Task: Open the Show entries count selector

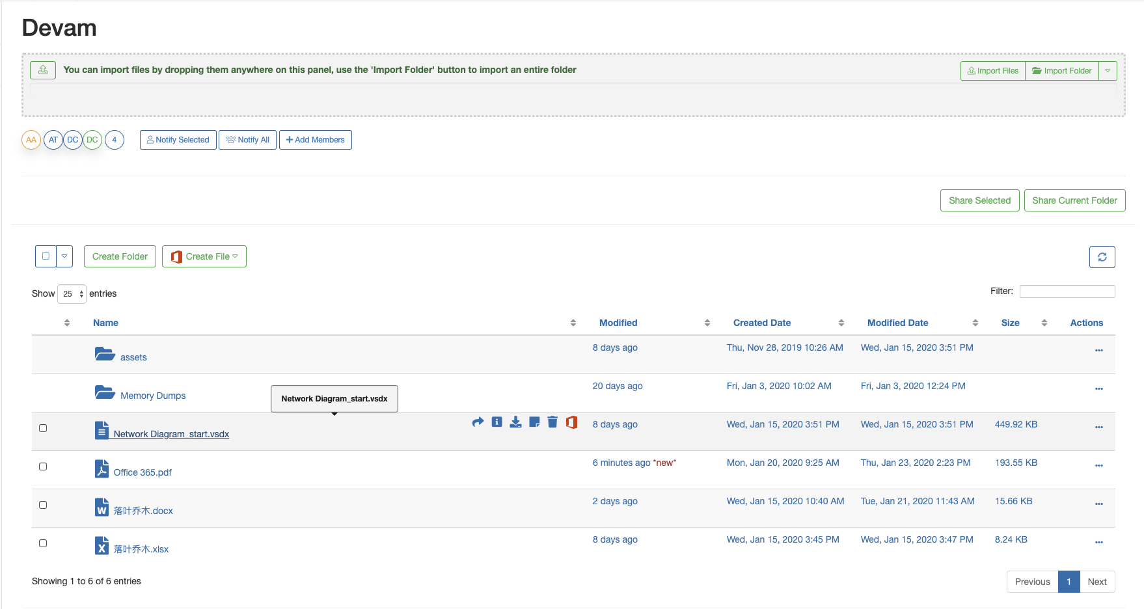Action: [72, 294]
